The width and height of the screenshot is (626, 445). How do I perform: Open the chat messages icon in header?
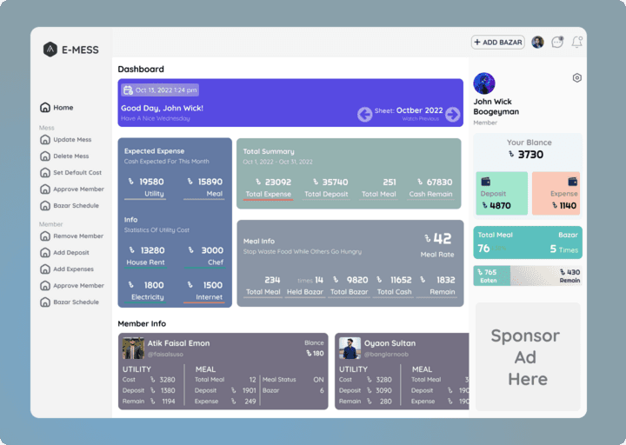click(557, 42)
